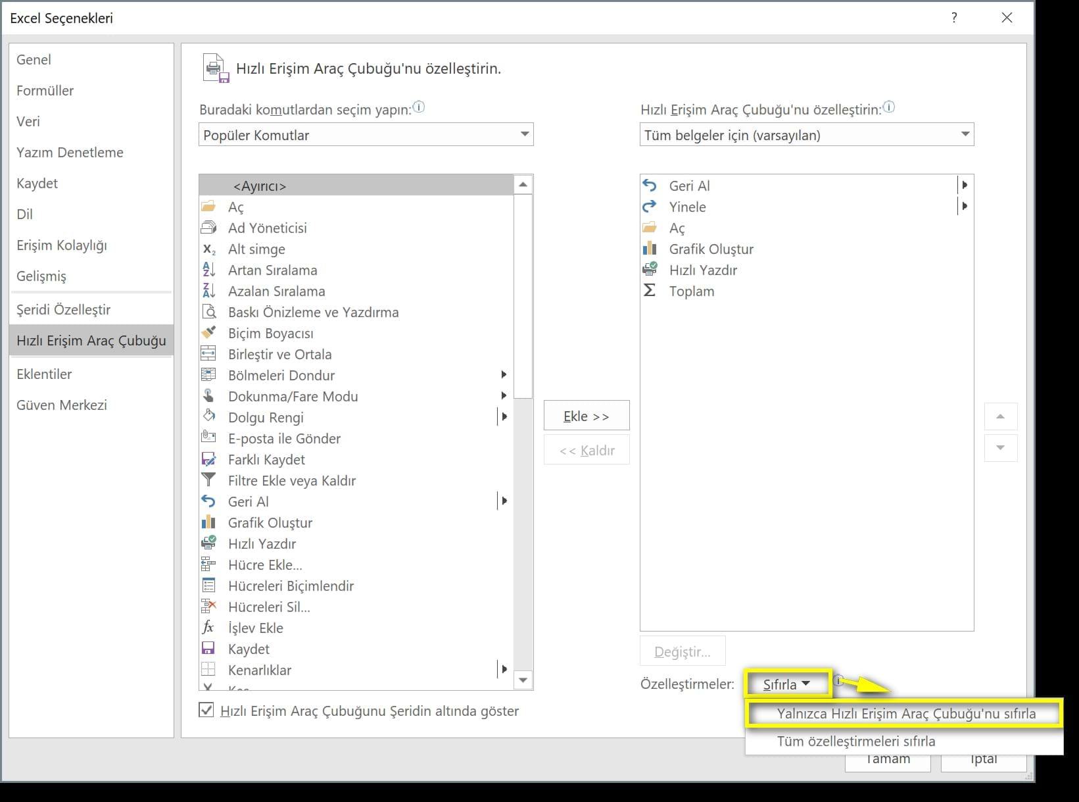Select the Kenarlıklar borders icon
1079x802 pixels.
(x=208, y=670)
